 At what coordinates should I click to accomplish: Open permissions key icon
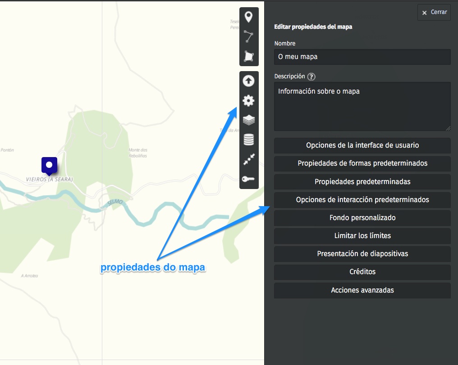click(x=248, y=179)
